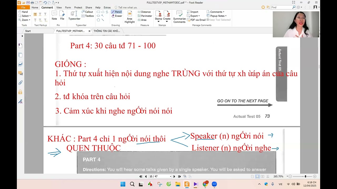Screen dimensions: 337x189
Task: Click the zoom out minus button
Action: point(290,176)
